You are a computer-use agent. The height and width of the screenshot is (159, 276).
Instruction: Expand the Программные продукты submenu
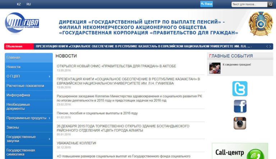coord(49,118)
